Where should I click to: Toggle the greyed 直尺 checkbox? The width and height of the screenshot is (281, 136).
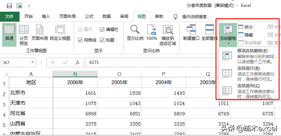(85, 30)
